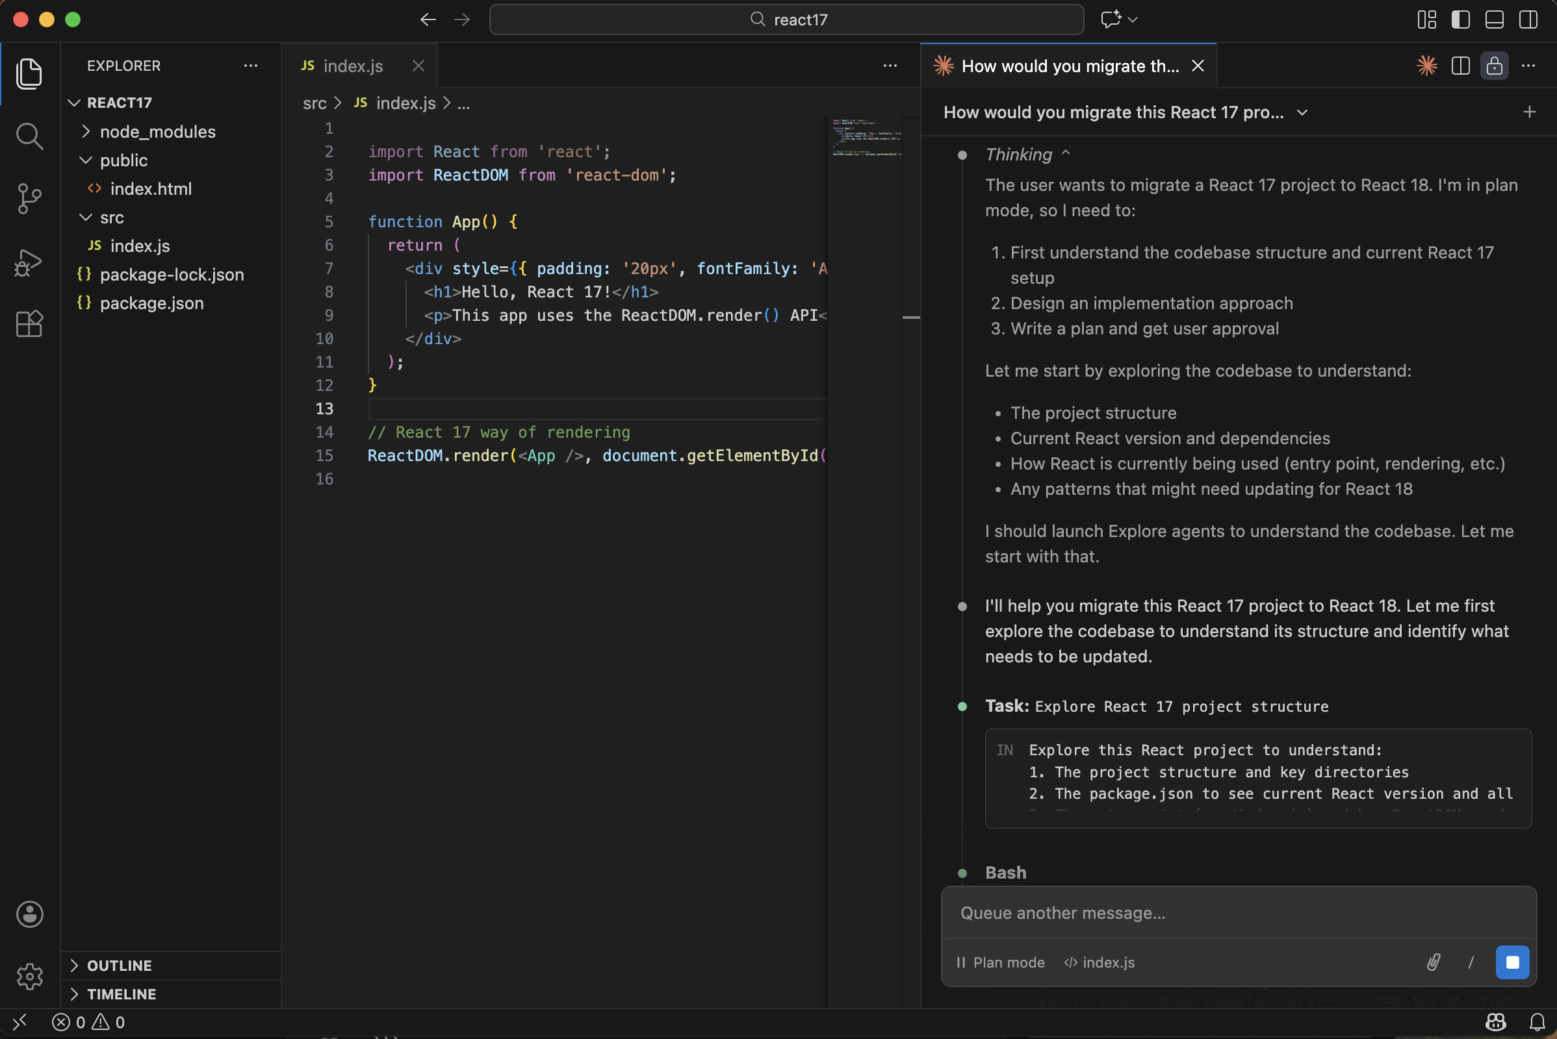Toggle the bottom panel visibility

1493,20
